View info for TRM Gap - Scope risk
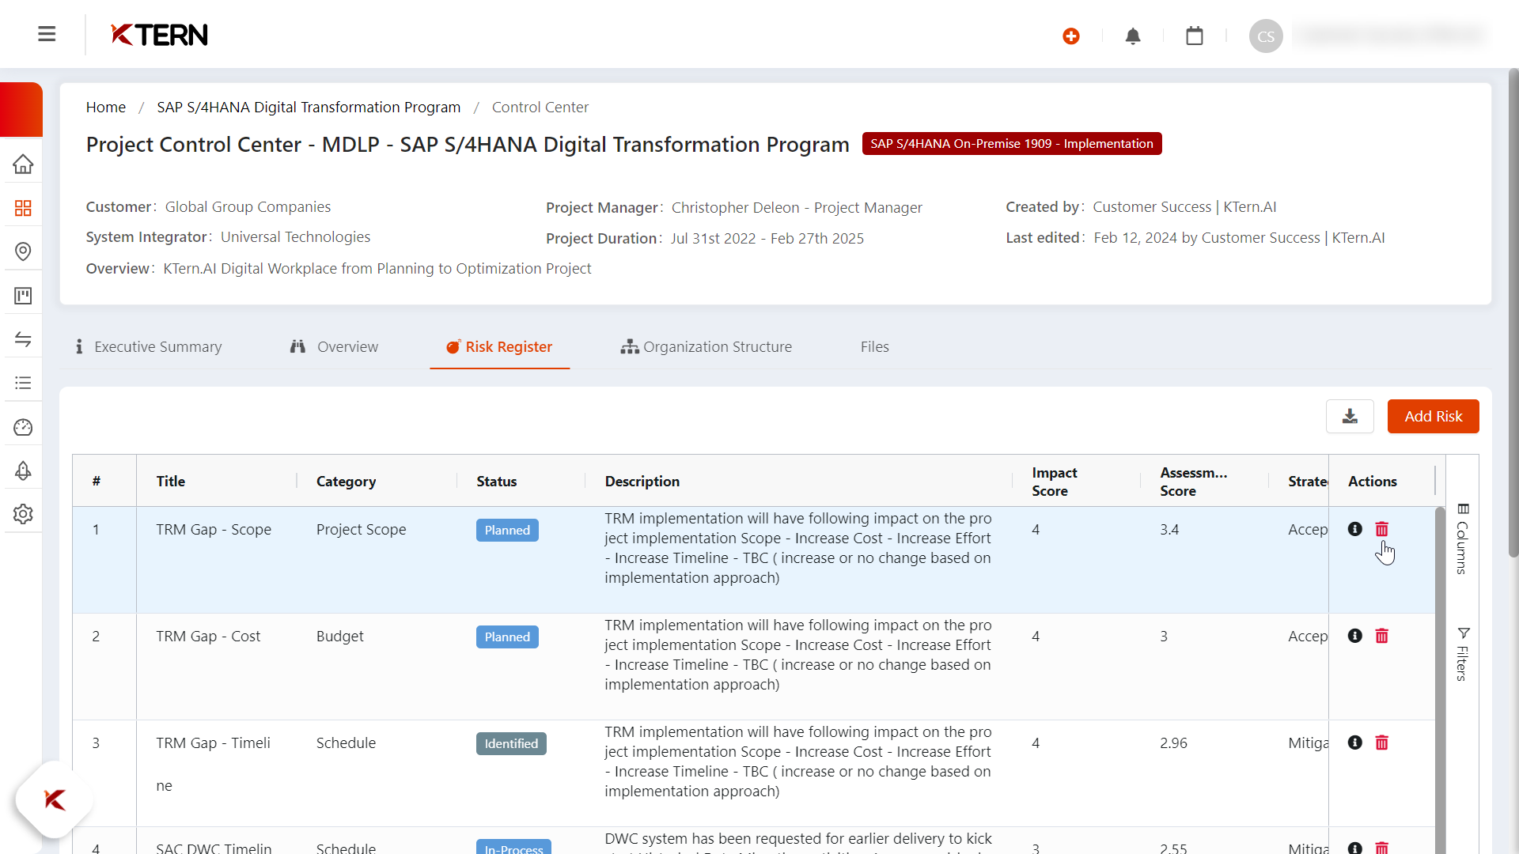This screenshot has width=1519, height=854. [1355, 529]
